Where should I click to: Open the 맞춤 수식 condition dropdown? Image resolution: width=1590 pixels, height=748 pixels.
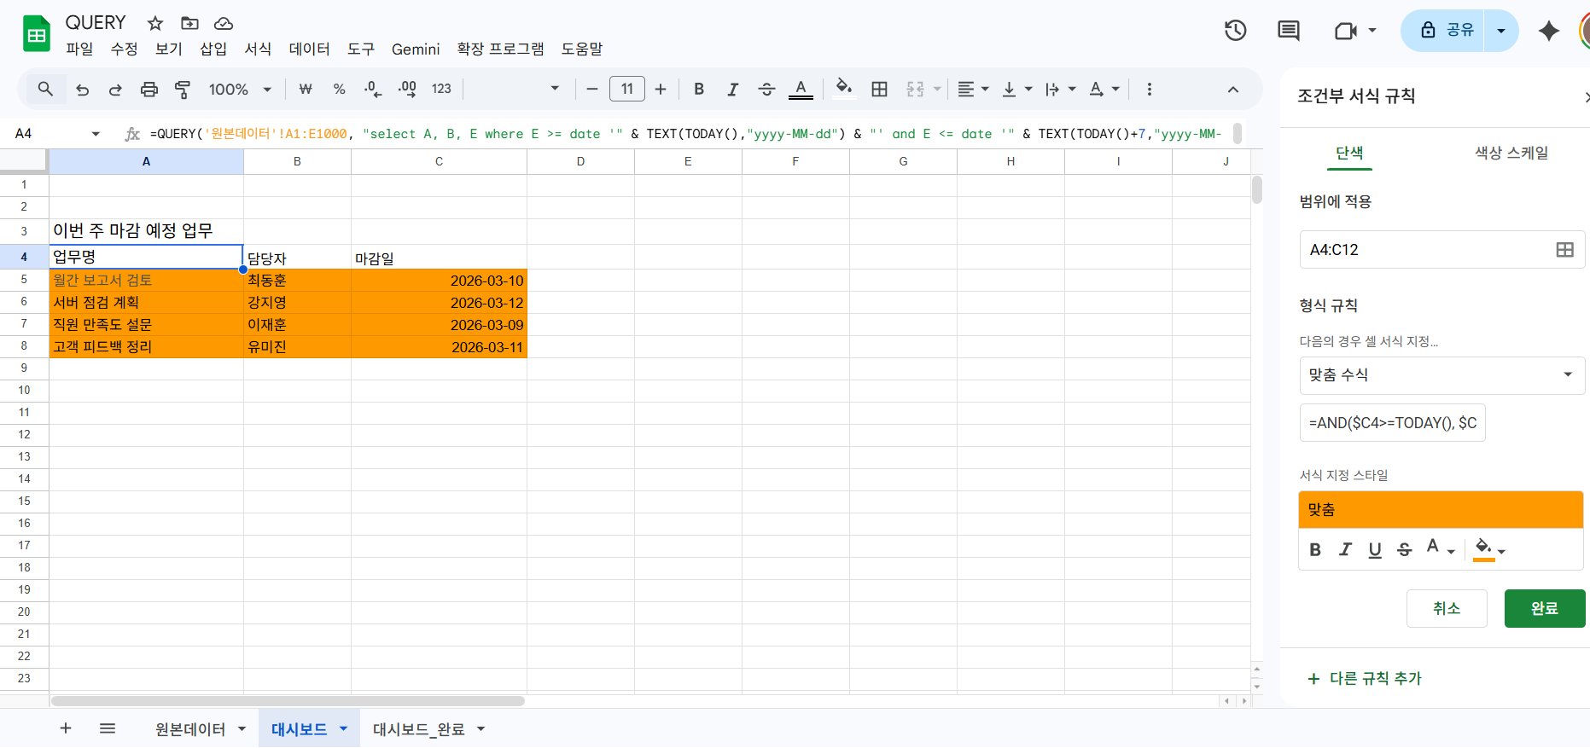click(1441, 375)
